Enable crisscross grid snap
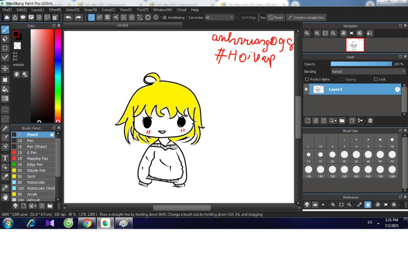 (108, 18)
